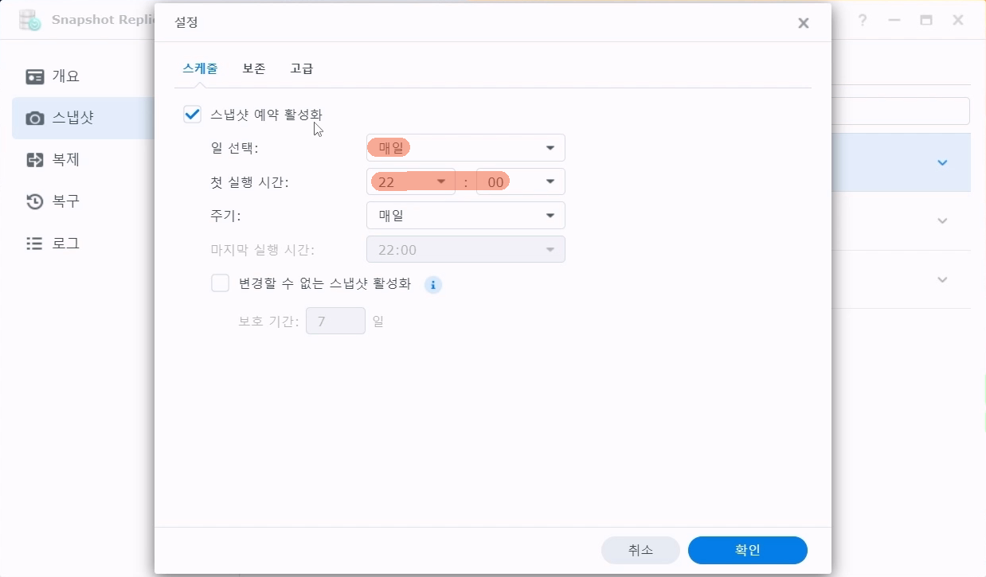The width and height of the screenshot is (986, 577).
Task: Click the 복구 recovery history icon
Action: 35,201
